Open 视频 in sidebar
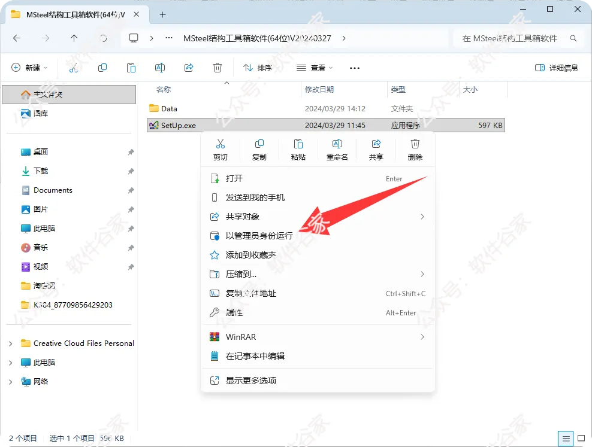The height and width of the screenshot is (447, 592). pyautogui.click(x=40, y=267)
